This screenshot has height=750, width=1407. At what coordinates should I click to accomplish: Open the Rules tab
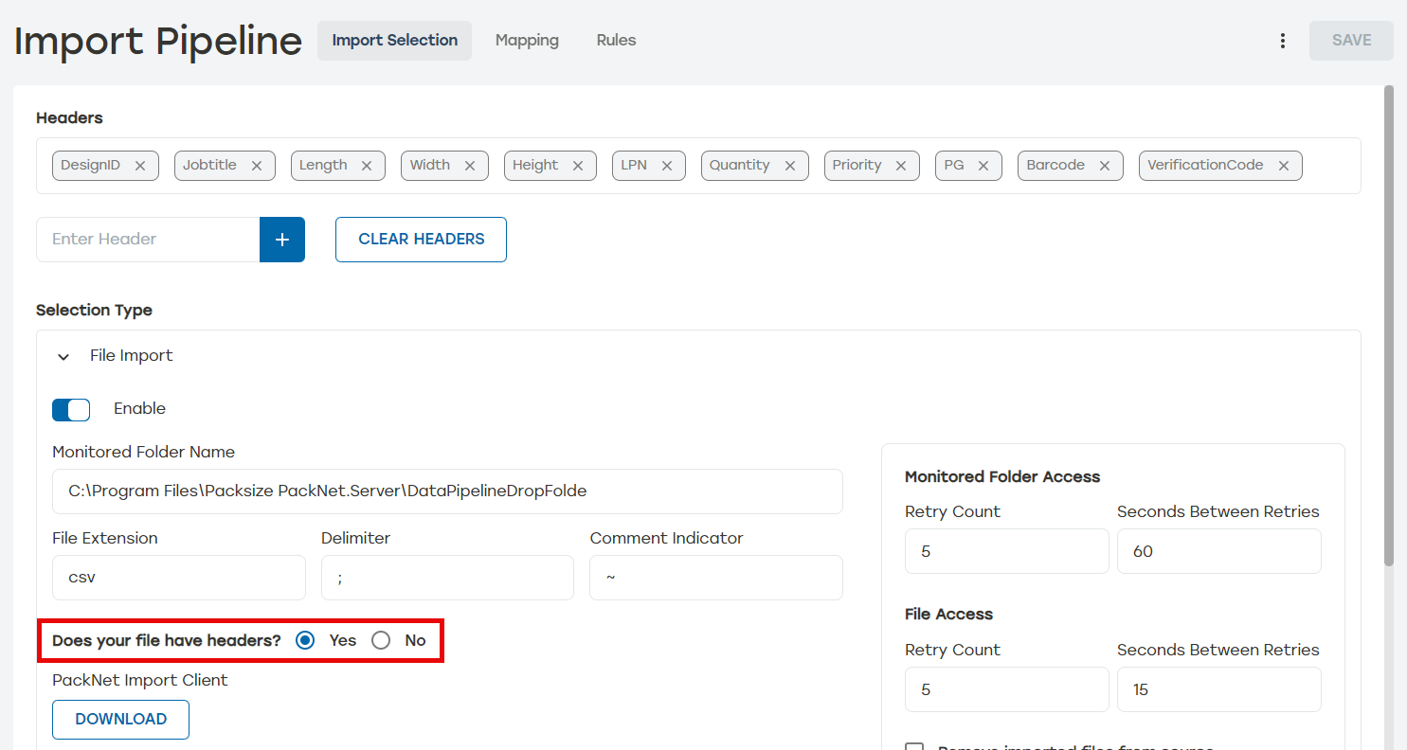point(616,40)
